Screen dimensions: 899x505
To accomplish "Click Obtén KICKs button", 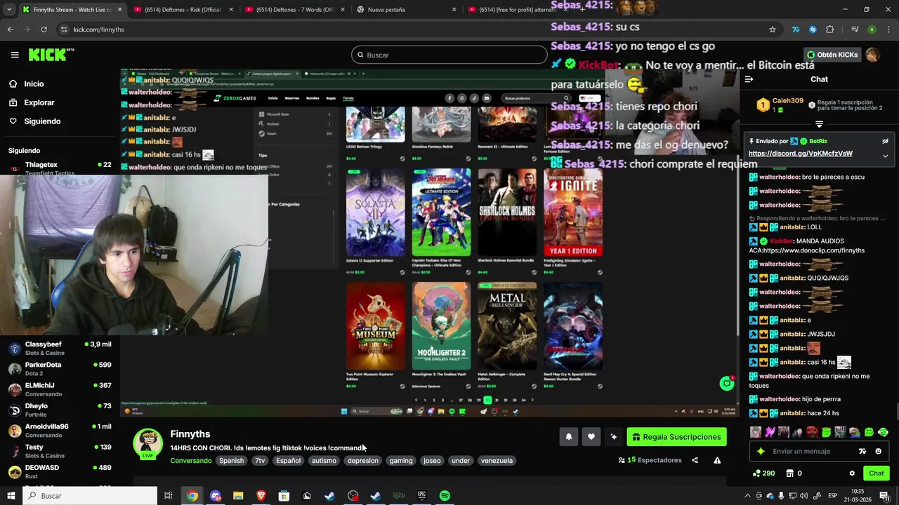I will coord(832,55).
